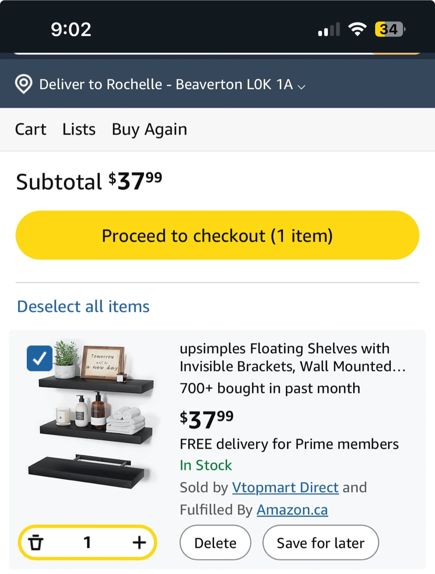Open the Lists tab
This screenshot has height=574, width=435.
(79, 130)
